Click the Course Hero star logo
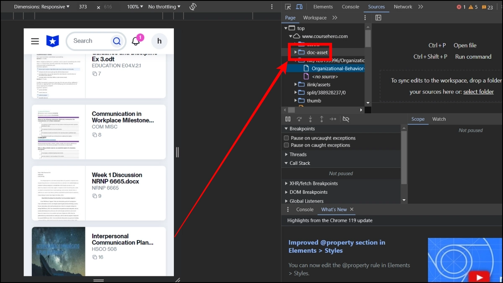Viewport: 503px width, 283px height. click(x=53, y=41)
